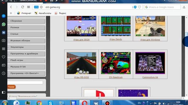Open Google Chrome from the taskbar
Image resolution: width=188 pixels, height=105 pixels.
39,103
